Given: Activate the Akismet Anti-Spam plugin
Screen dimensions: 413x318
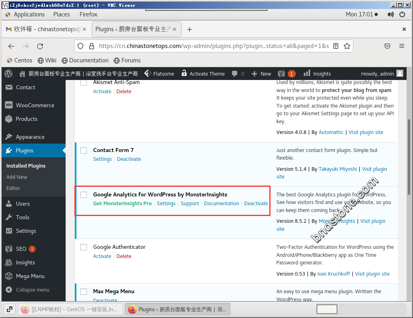Looking at the screenshot, I should click(x=102, y=92).
